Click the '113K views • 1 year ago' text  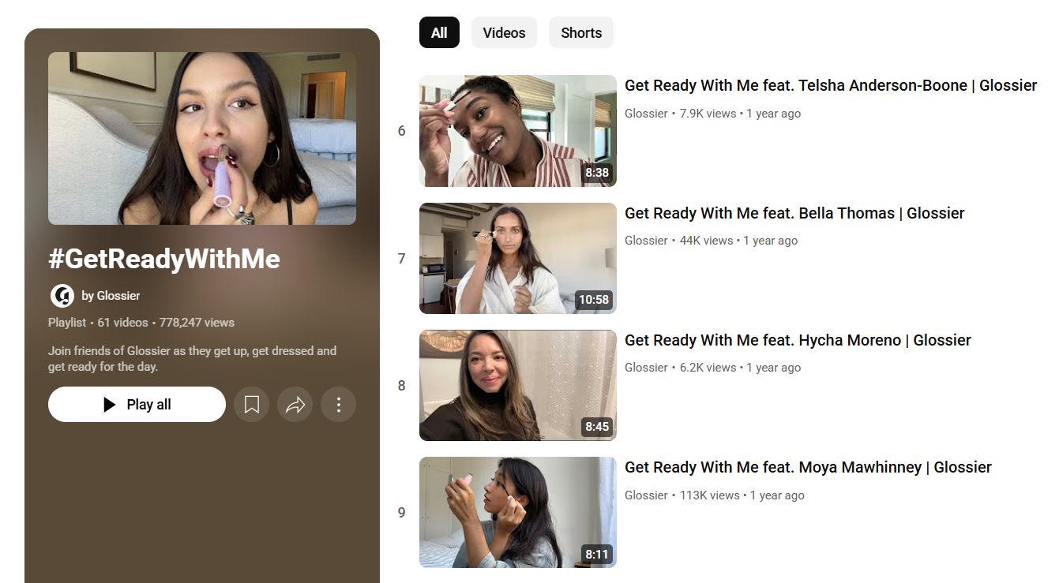[742, 495]
